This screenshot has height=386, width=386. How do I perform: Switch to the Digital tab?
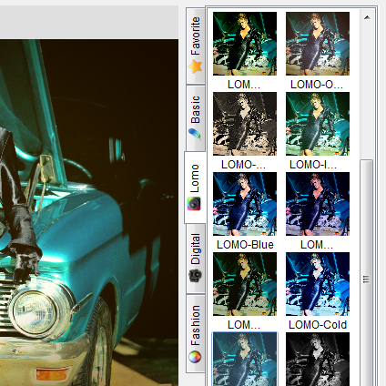(196, 258)
